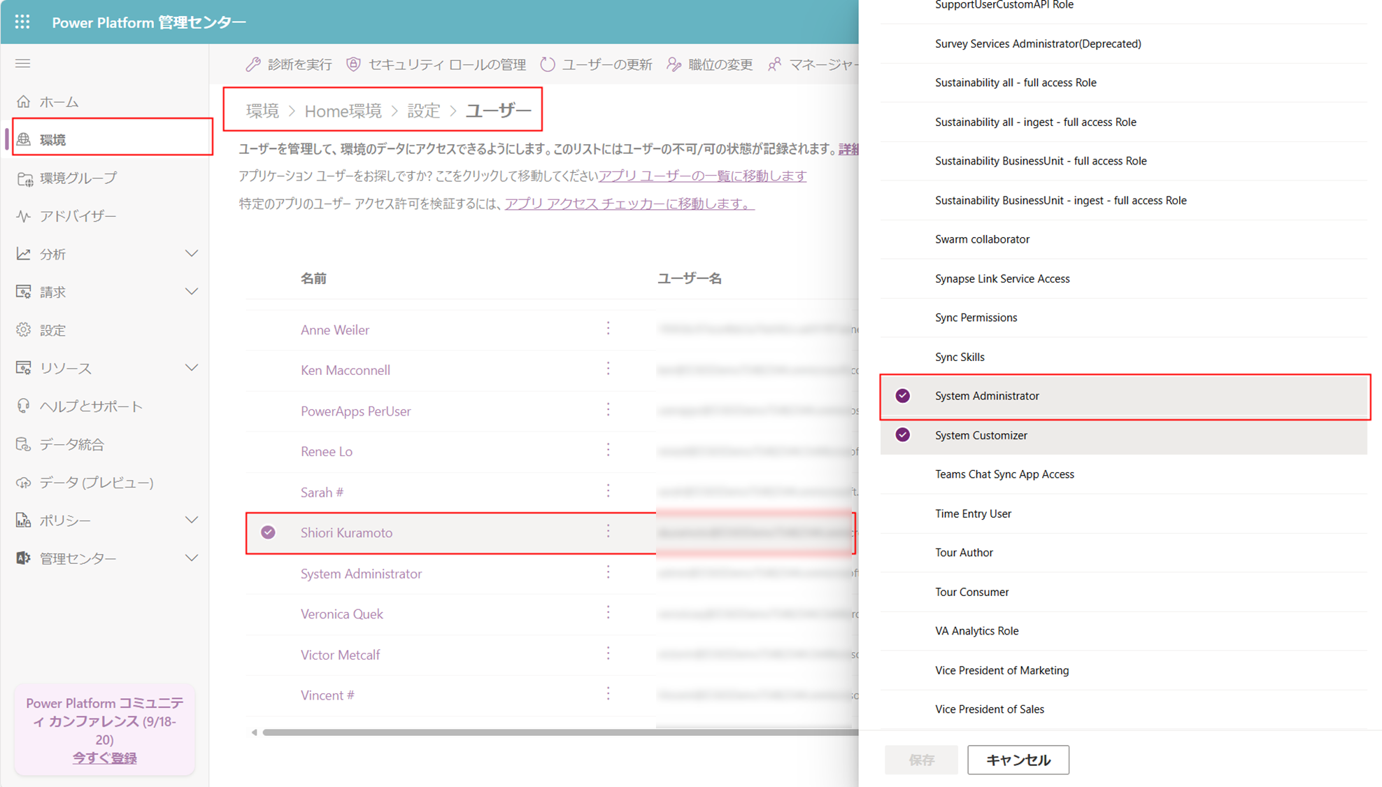This screenshot has height=787, width=1382.
Task: Click the キャンセル button
Action: pyautogui.click(x=1018, y=760)
